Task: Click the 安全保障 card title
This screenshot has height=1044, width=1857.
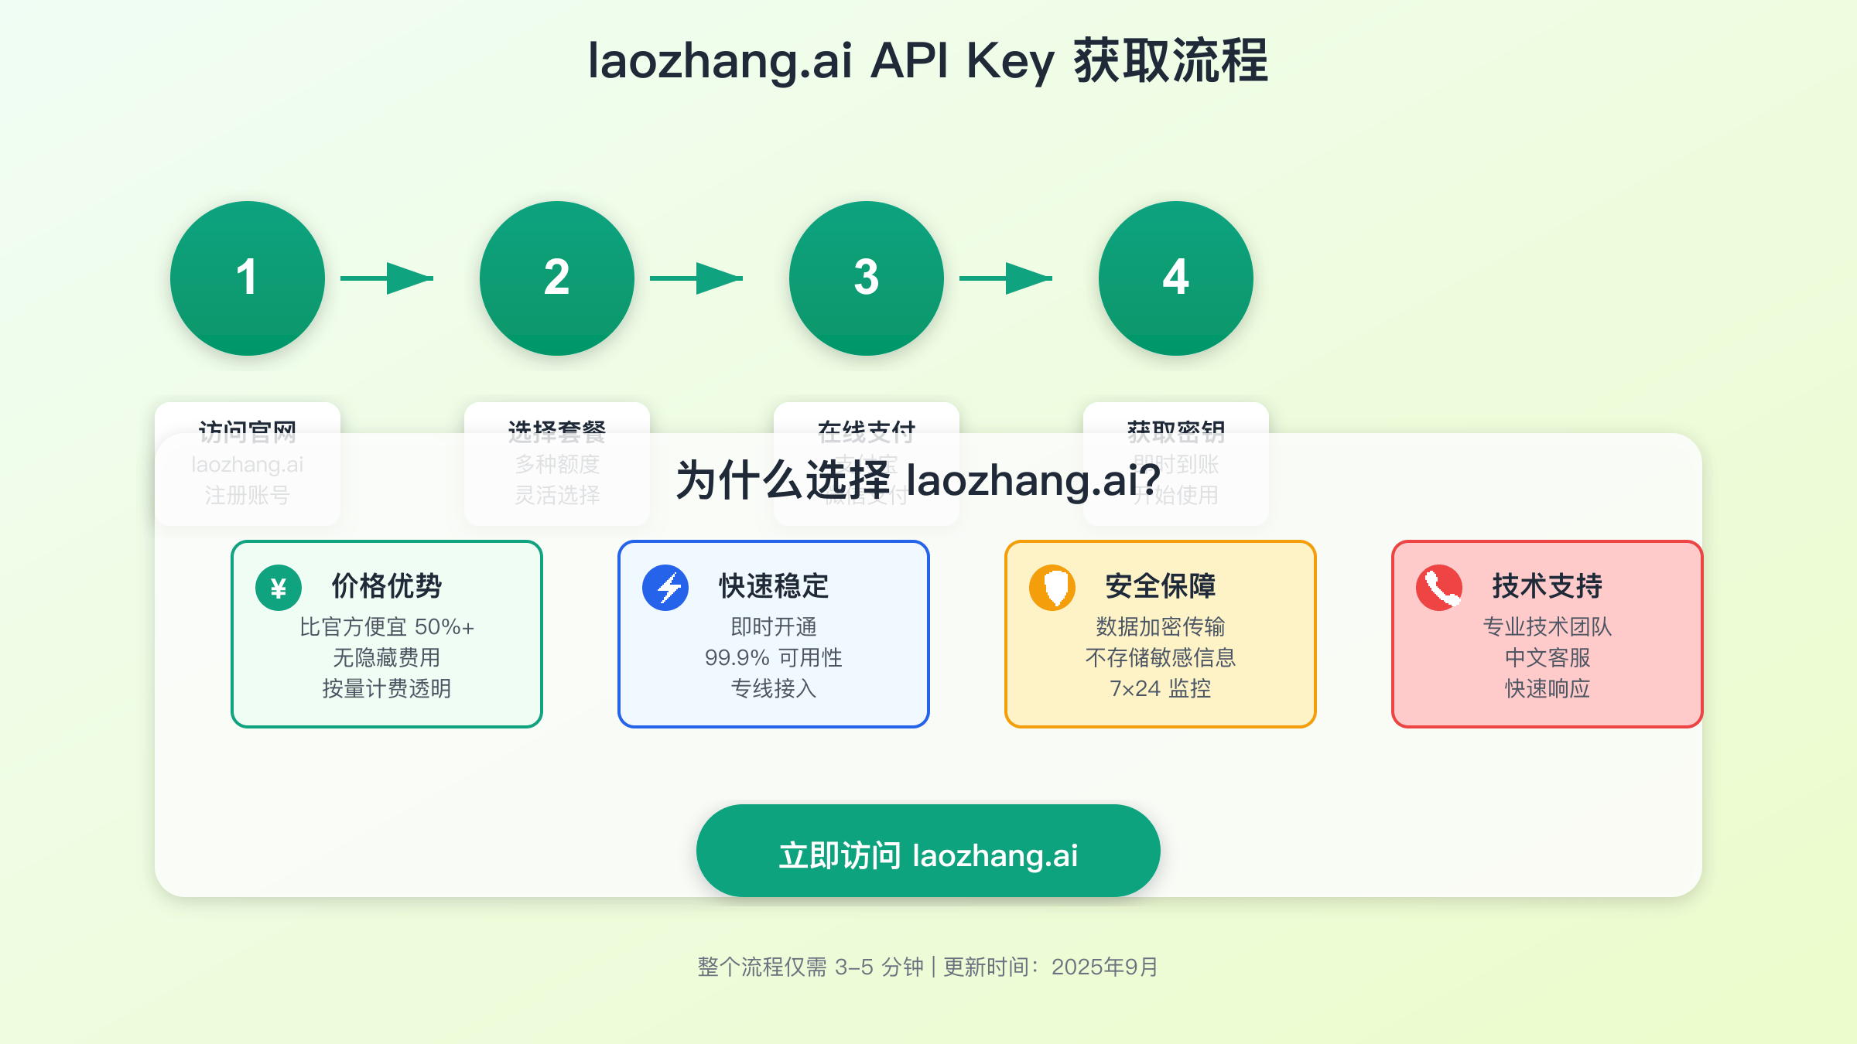Action: pos(1161,586)
